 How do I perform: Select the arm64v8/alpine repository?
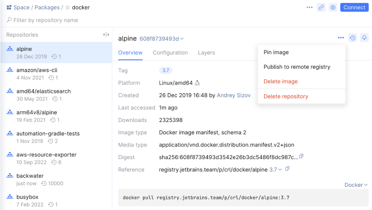tap(56, 116)
